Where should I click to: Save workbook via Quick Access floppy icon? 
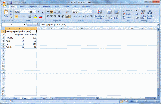coord(11,2)
